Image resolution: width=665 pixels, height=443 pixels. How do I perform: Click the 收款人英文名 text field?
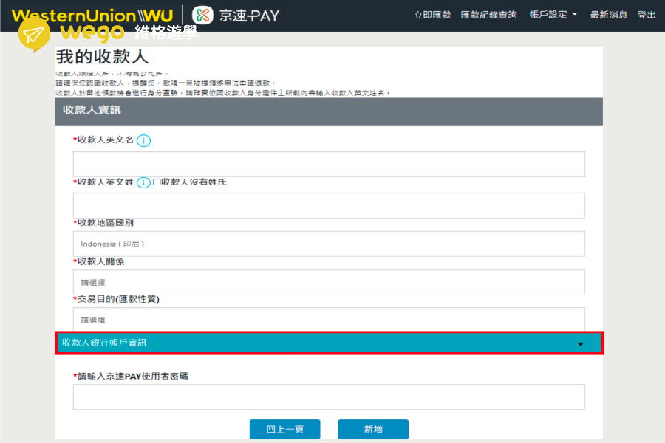tap(329, 165)
